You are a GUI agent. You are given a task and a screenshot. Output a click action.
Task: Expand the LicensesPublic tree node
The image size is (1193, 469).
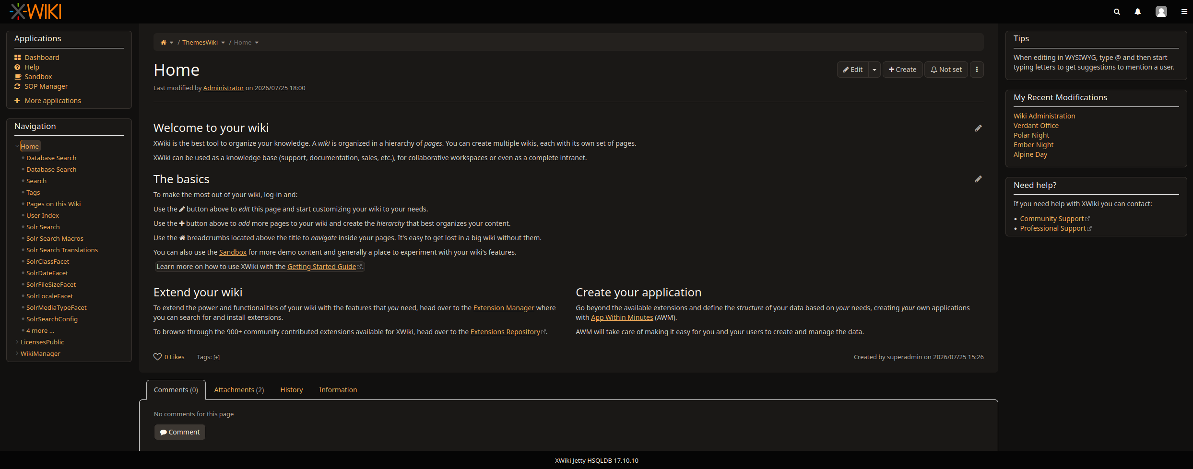[x=17, y=342]
